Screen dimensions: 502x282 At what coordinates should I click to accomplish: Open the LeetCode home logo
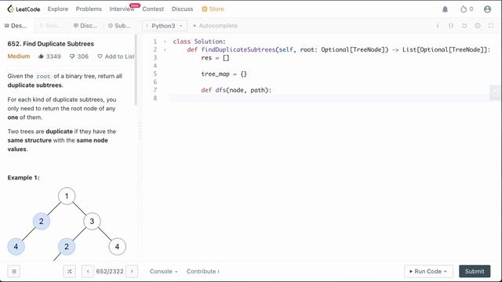(x=24, y=9)
